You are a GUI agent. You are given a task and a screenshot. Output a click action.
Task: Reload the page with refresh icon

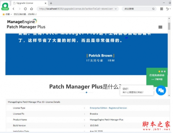[25, 9]
